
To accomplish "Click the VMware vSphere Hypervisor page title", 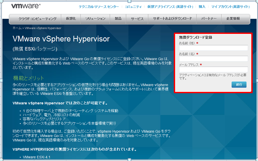I will point(61,39).
